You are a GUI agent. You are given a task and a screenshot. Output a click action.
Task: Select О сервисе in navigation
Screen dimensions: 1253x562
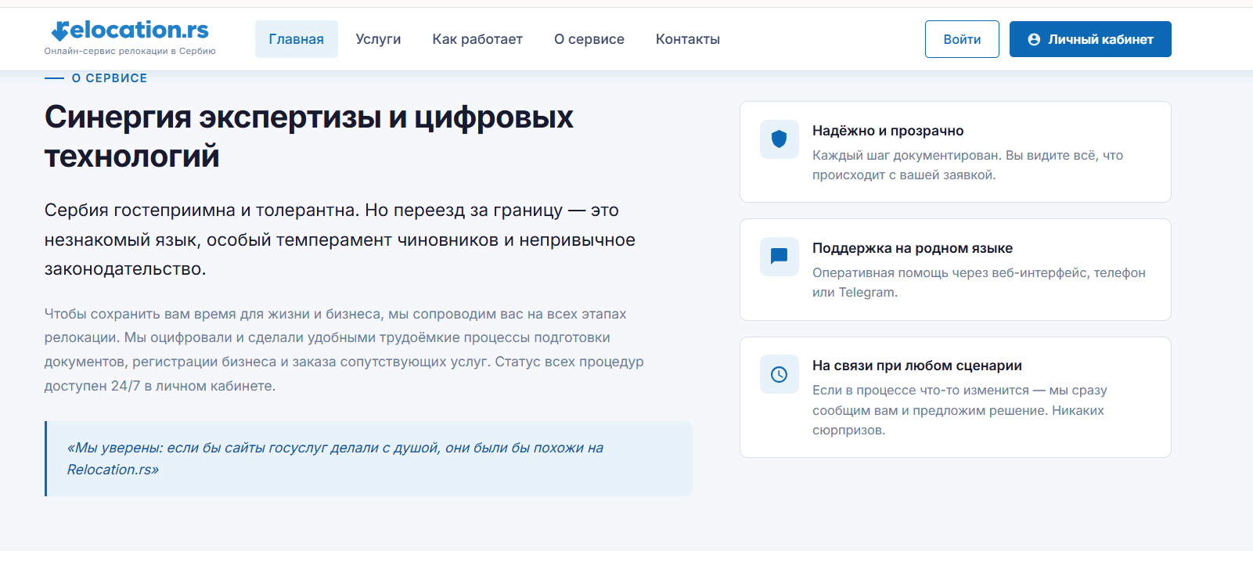(589, 39)
